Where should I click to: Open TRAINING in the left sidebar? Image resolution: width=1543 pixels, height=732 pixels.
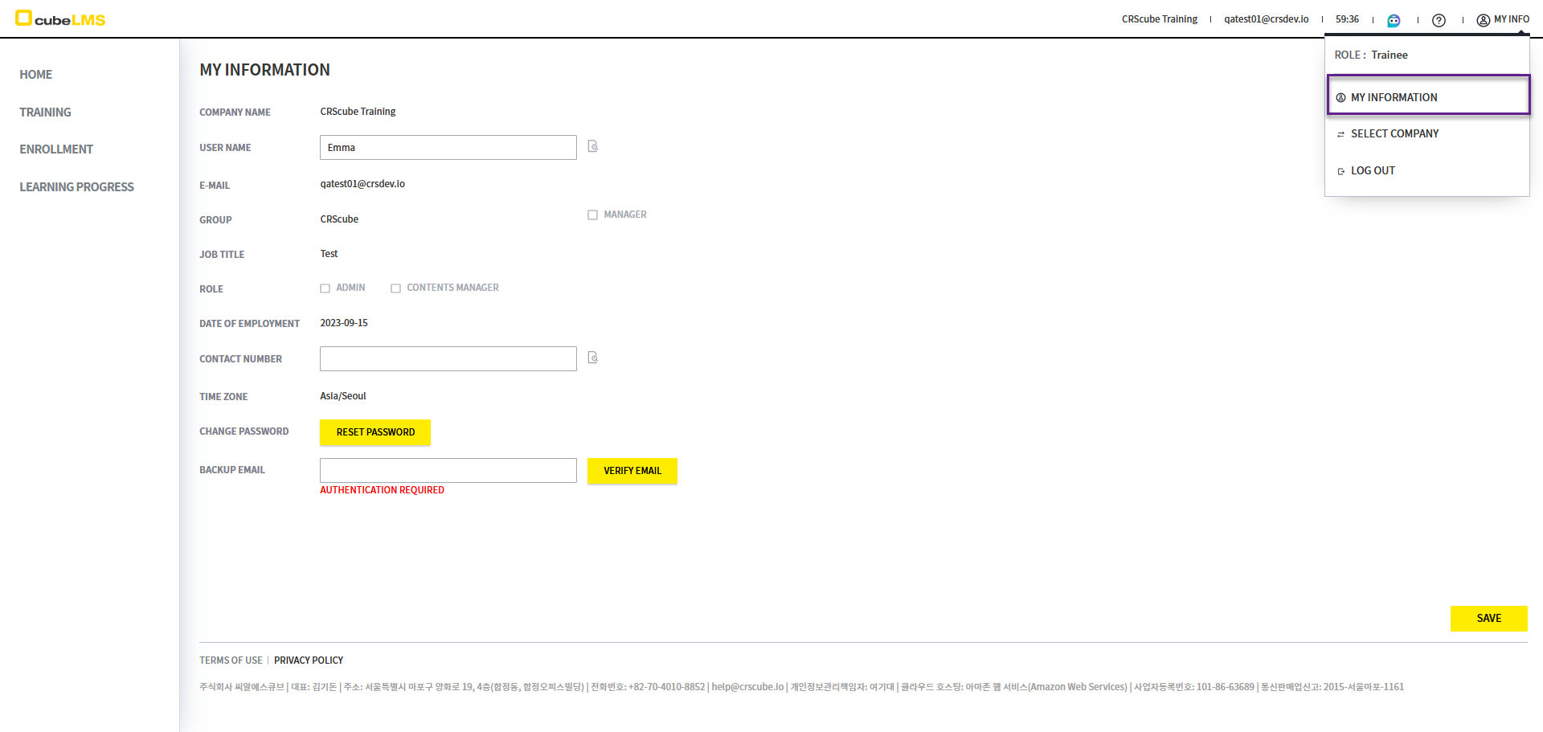(x=45, y=112)
